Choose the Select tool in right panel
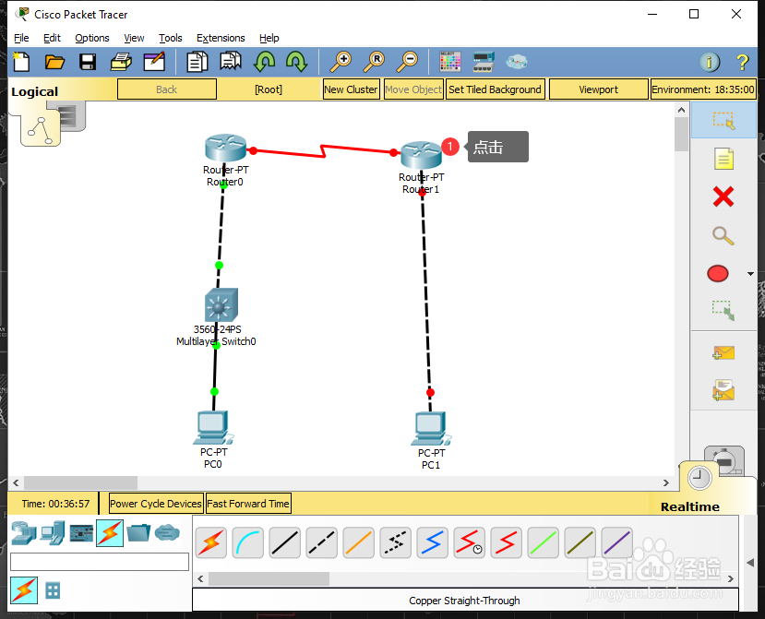This screenshot has height=619, width=765. pyautogui.click(x=723, y=120)
